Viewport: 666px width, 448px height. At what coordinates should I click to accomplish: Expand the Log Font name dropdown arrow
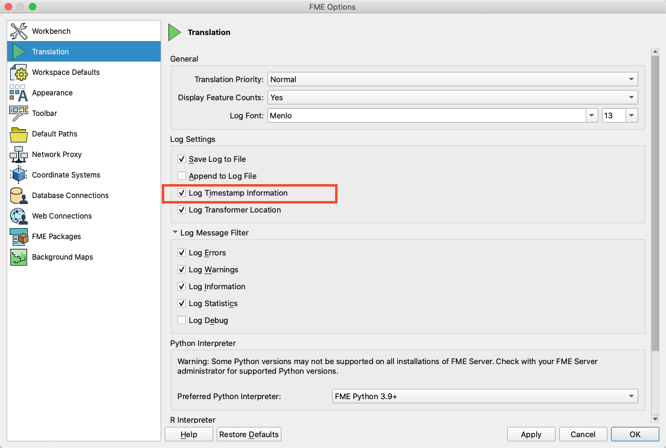pyautogui.click(x=592, y=115)
